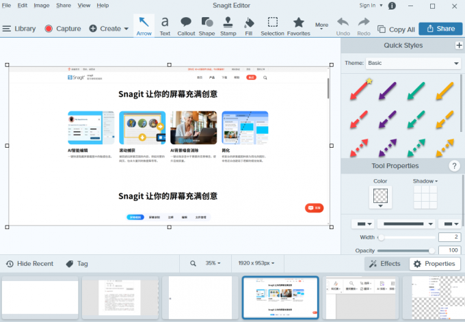Pick the dashed green arrow style
The image size is (465, 322).
(416, 119)
